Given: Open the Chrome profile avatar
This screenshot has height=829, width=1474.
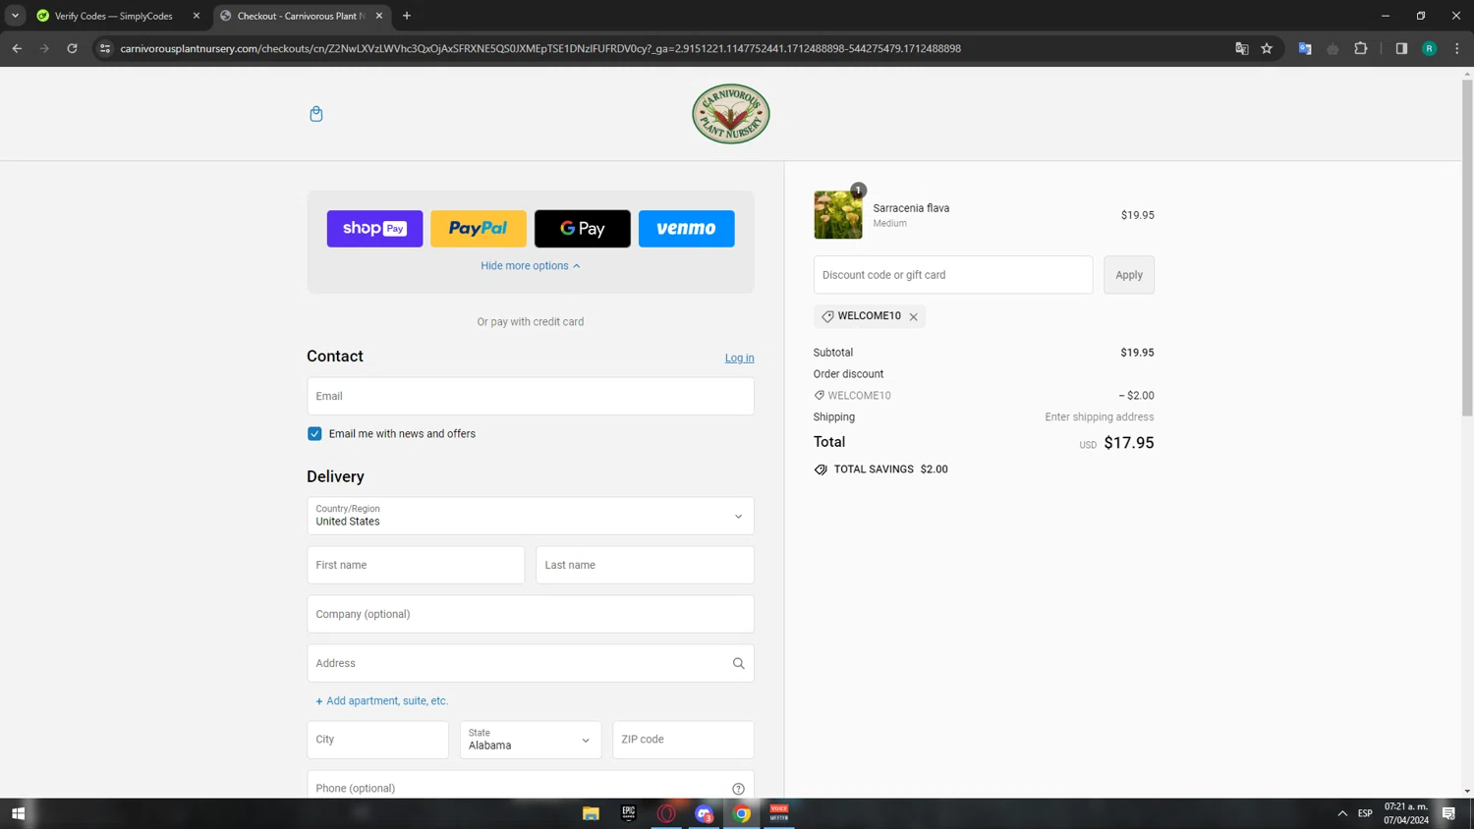Looking at the screenshot, I should (x=1430, y=48).
